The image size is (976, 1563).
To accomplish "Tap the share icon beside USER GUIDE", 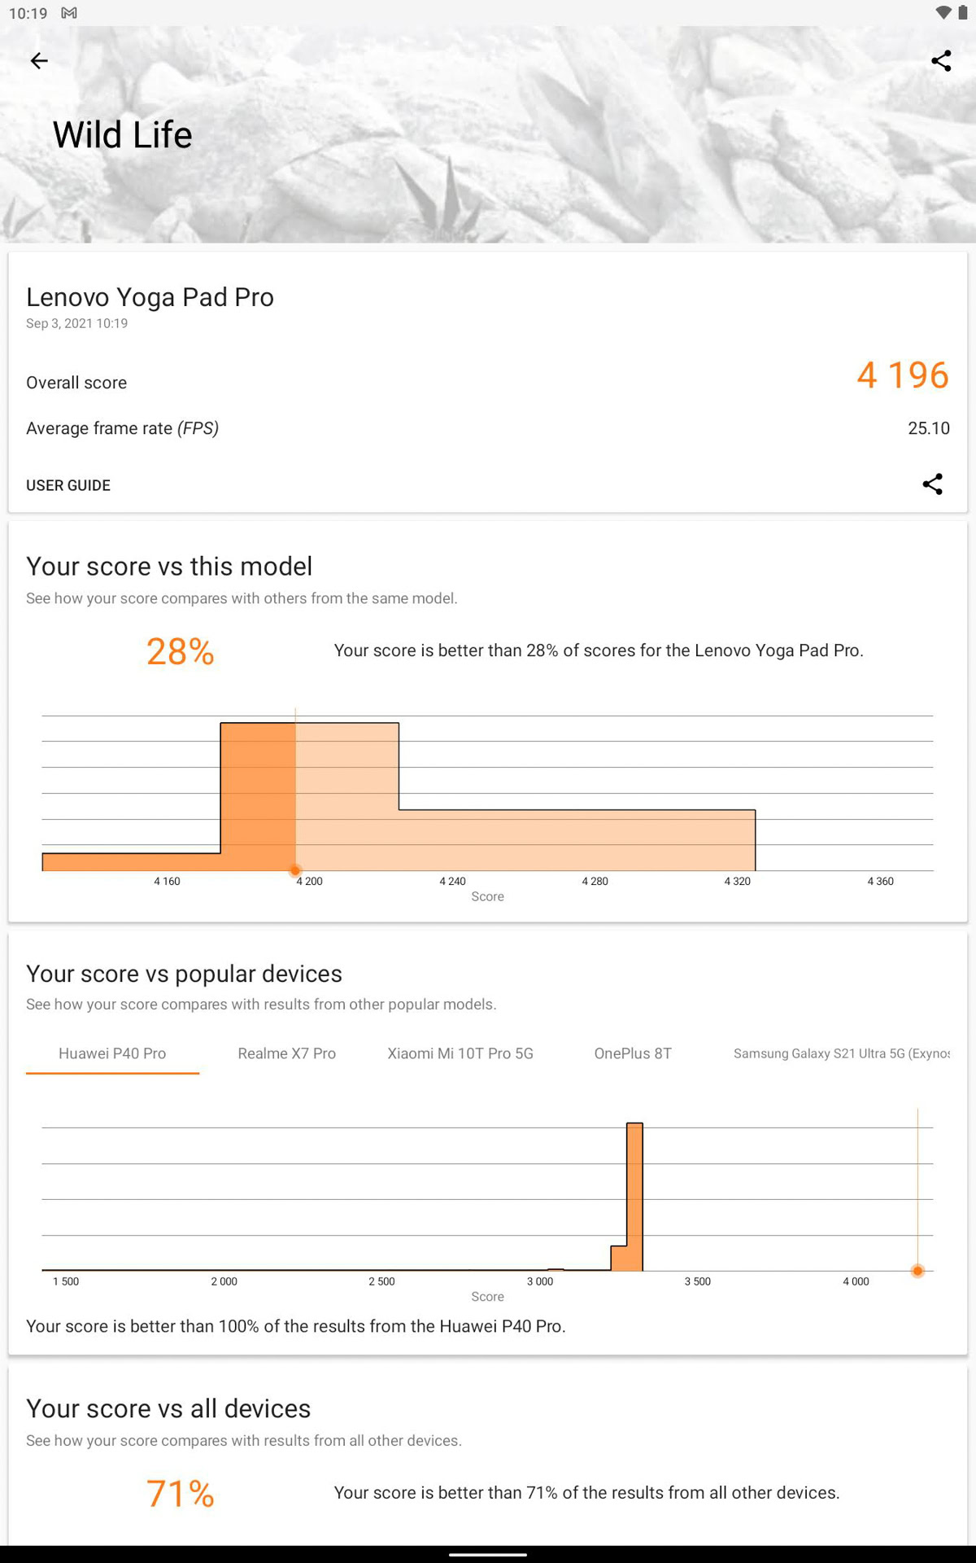I will [x=932, y=484].
